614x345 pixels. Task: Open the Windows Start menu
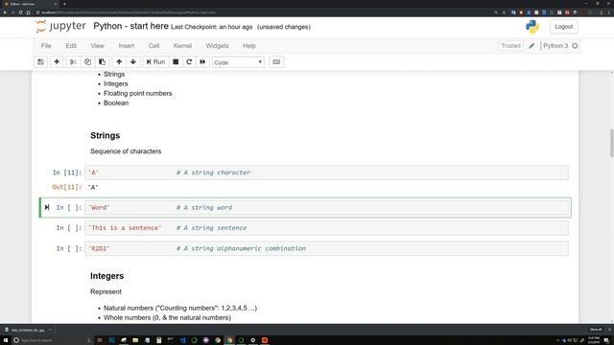click(6, 340)
